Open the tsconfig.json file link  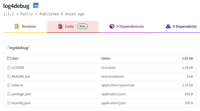[21, 103]
